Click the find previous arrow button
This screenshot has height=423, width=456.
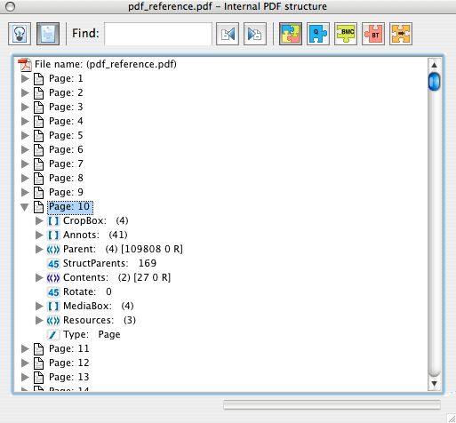tap(228, 34)
